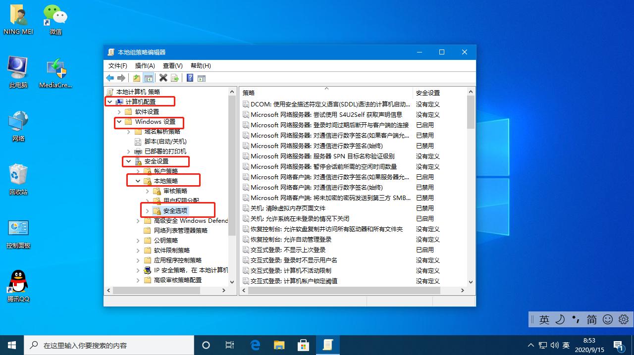Click the Back navigation arrow in the toolbar
Image resolution: width=634 pixels, height=355 pixels.
(x=109, y=78)
